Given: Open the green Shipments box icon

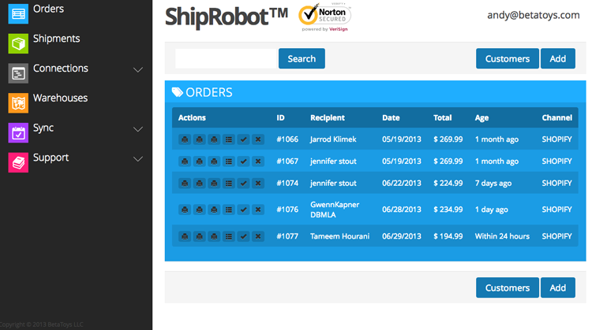Looking at the screenshot, I should point(18,43).
